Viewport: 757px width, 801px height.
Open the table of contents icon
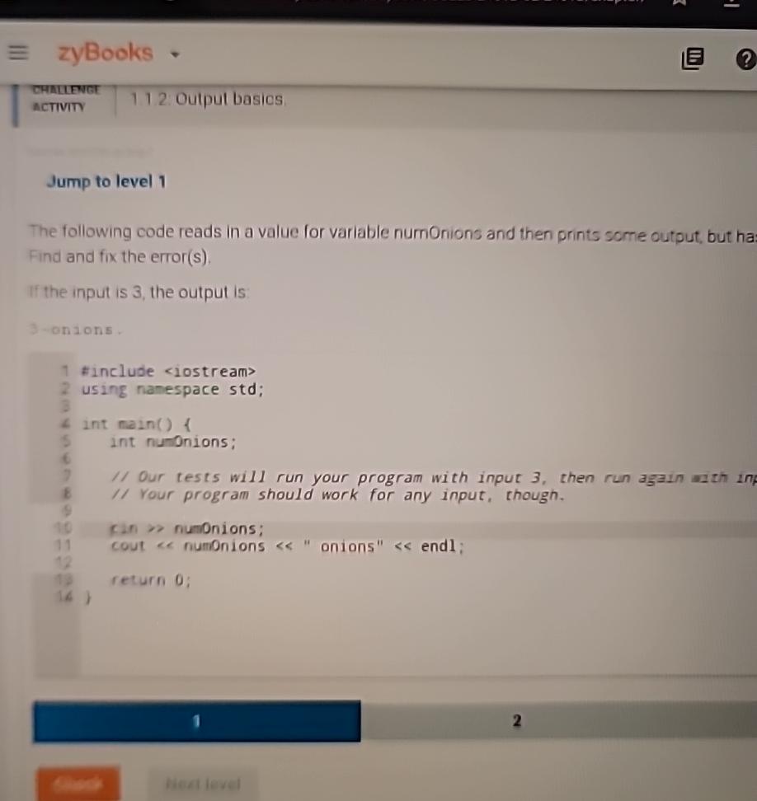click(x=694, y=59)
